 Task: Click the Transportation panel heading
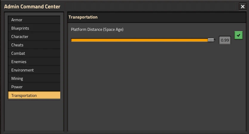point(83,17)
